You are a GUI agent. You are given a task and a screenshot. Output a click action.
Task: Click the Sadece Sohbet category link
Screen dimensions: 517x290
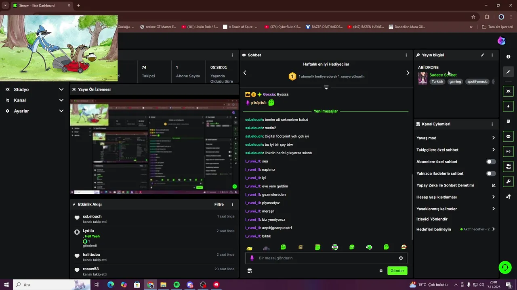[443, 75]
